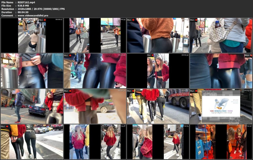Select the frame stamped 00:03:58
The height and width of the screenshot is (160, 253).
click(95, 142)
